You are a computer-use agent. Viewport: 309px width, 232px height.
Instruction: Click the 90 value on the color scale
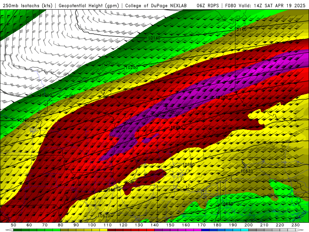coord(76,225)
